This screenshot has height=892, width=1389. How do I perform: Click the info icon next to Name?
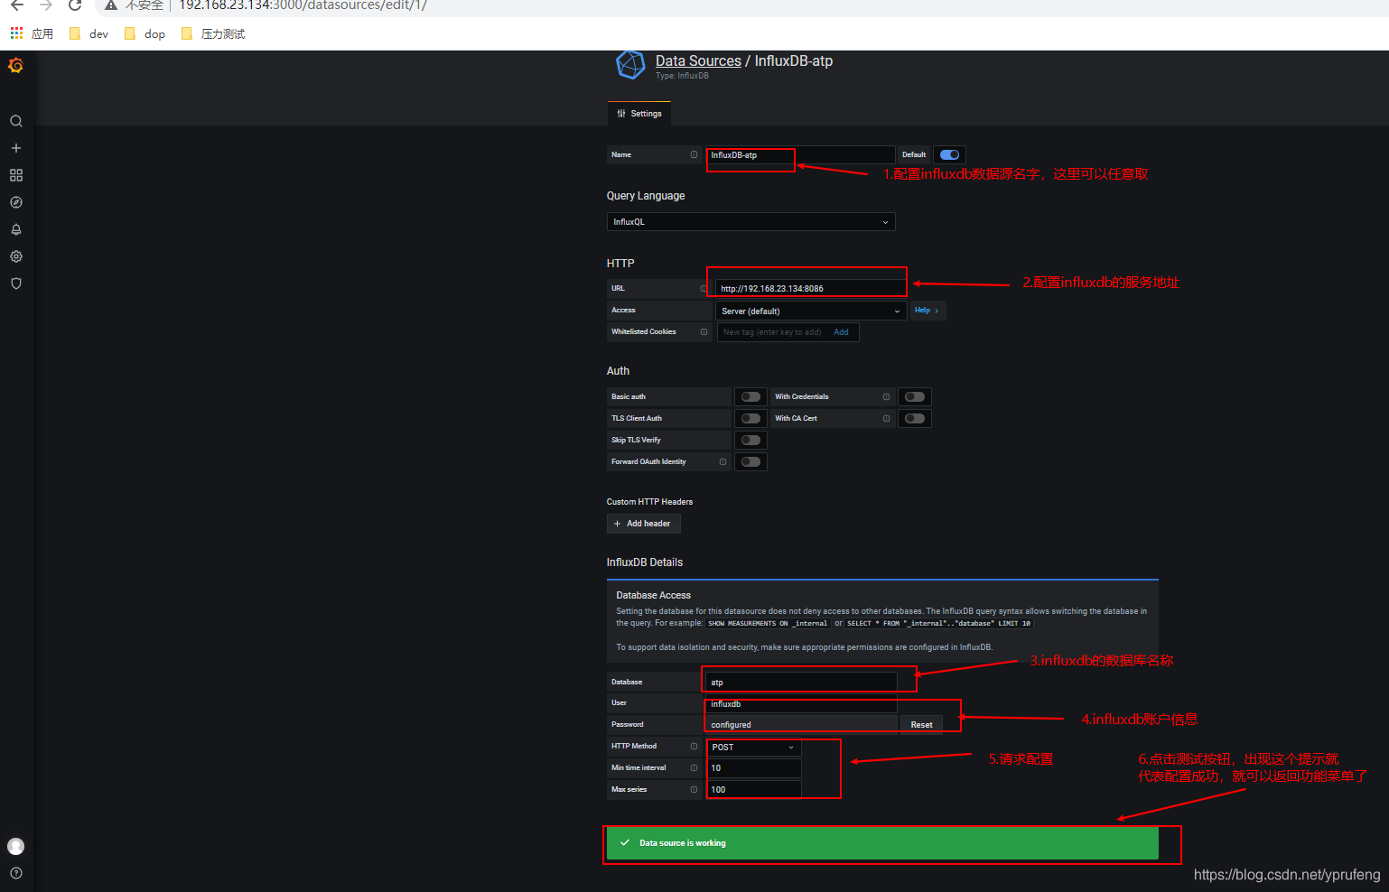click(694, 154)
